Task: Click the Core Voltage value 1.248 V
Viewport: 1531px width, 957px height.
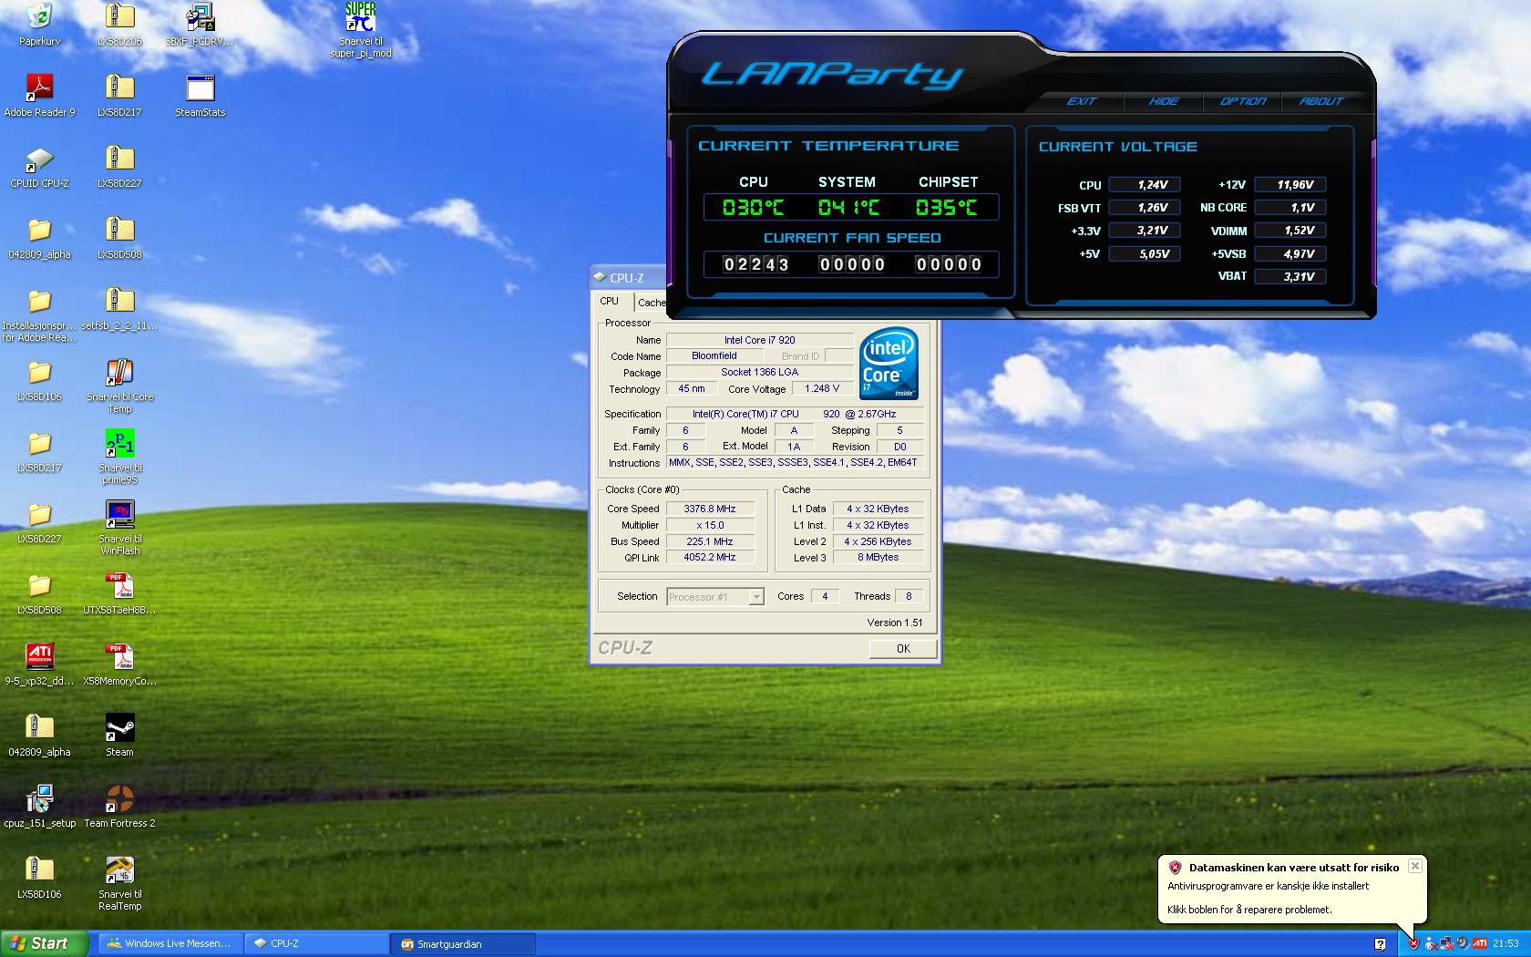Action: (822, 389)
